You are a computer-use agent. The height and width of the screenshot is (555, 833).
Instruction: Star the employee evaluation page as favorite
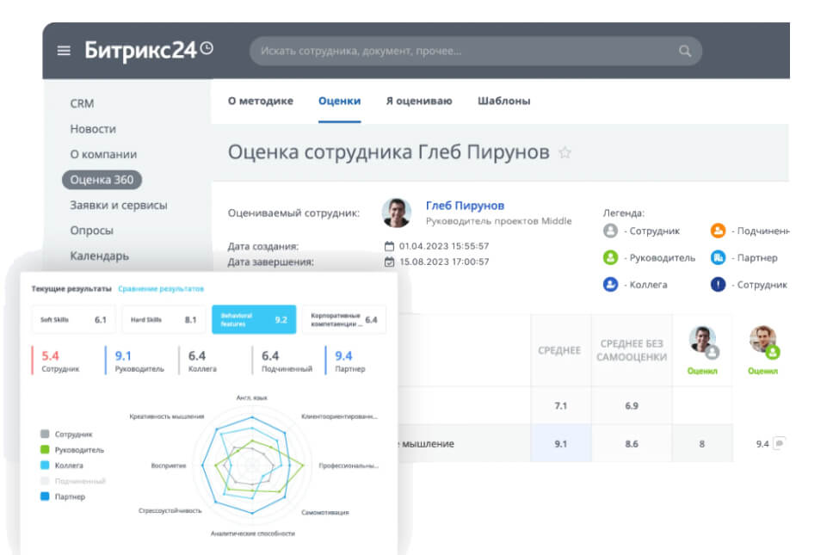[565, 153]
